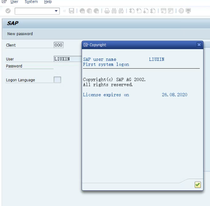This screenshot has width=210, height=206.
Task: Click the Password label on logon screen
Action: [x=14, y=66]
